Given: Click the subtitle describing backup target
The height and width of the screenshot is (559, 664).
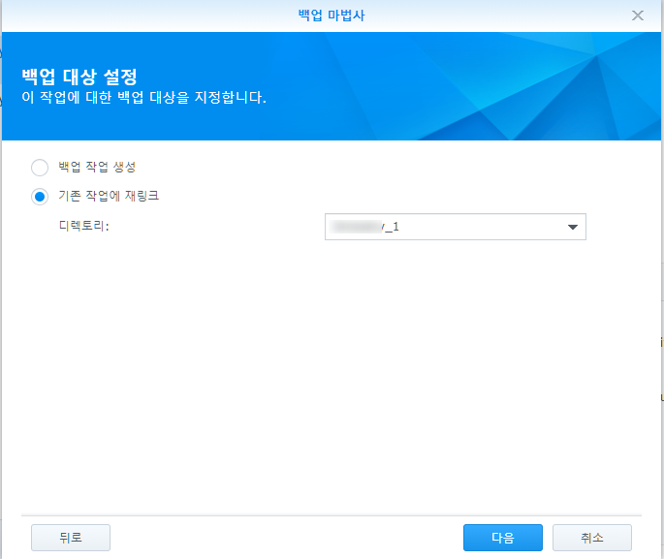Looking at the screenshot, I should click(144, 97).
